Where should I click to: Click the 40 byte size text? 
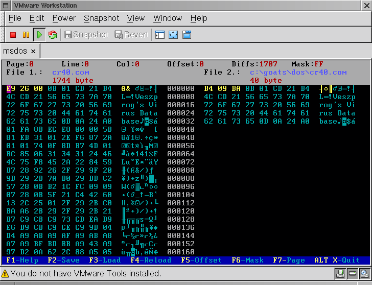click(266, 80)
